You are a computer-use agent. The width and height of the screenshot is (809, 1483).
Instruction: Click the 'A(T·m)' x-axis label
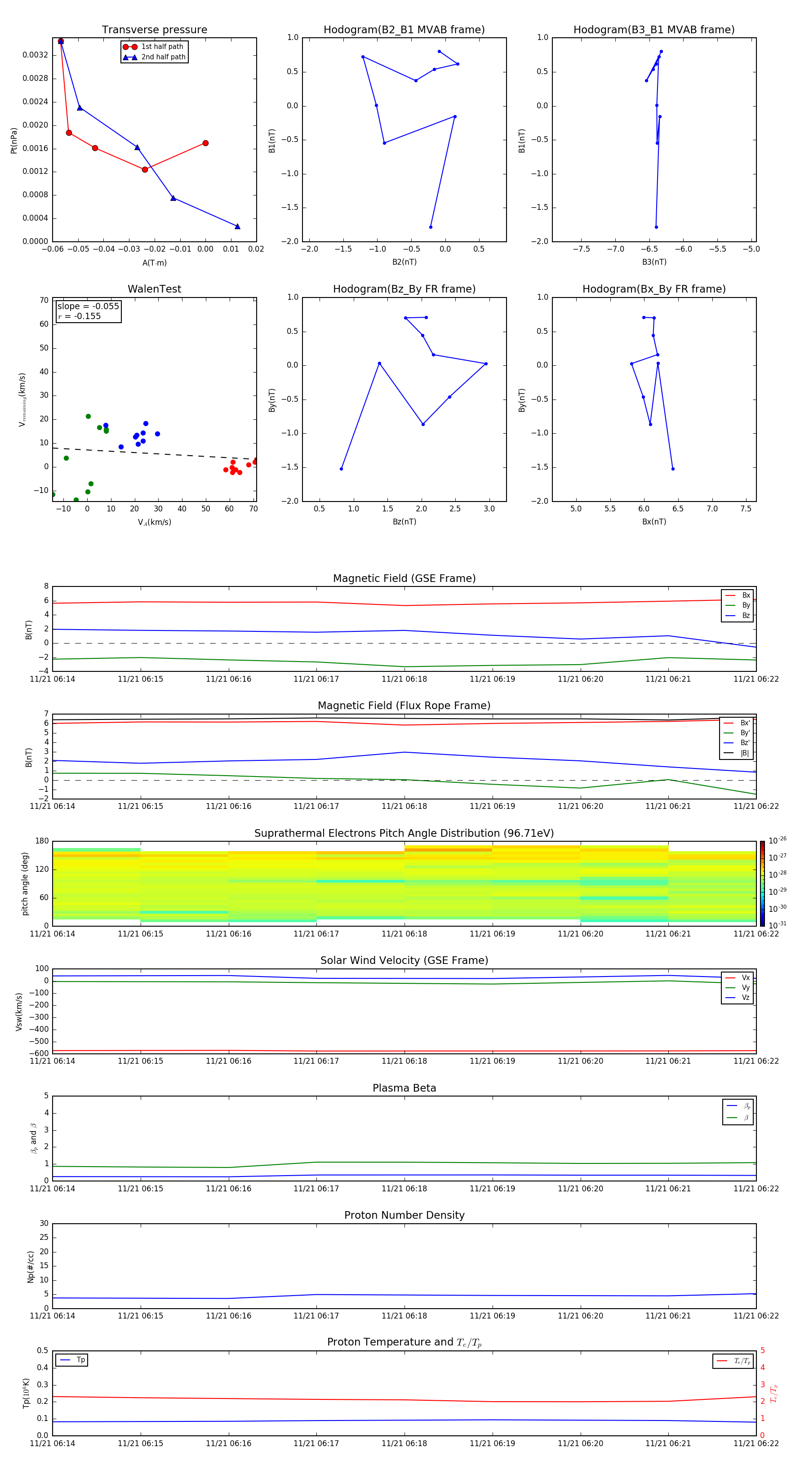point(154,262)
